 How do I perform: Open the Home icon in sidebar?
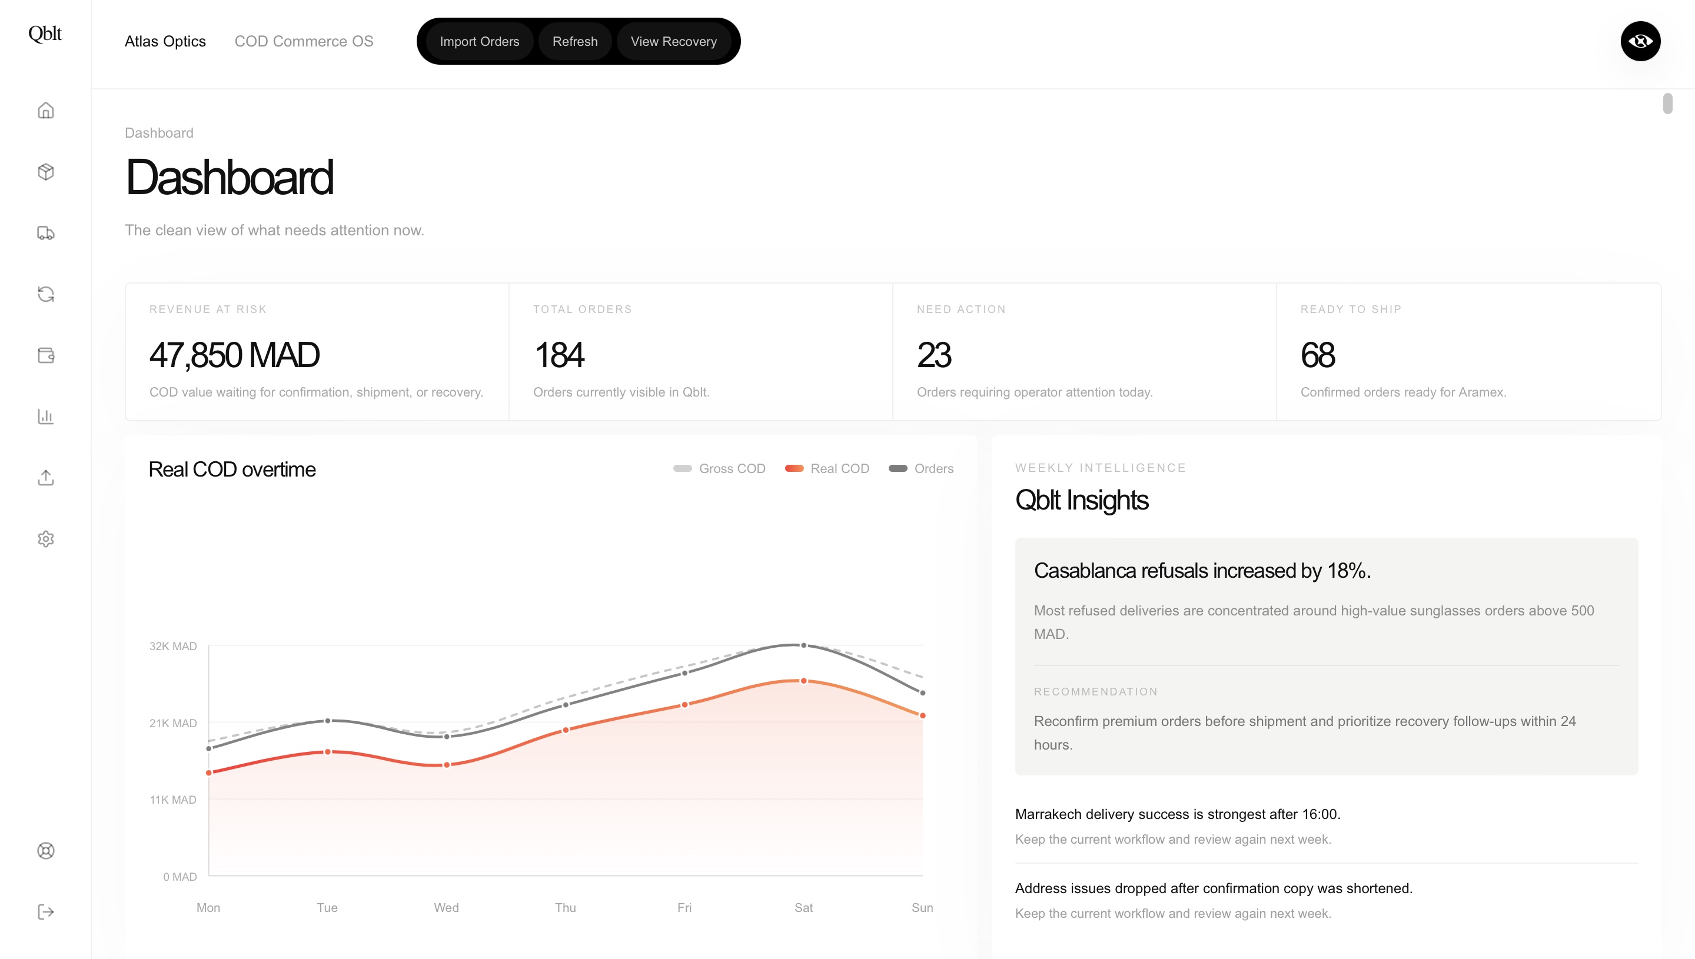pyautogui.click(x=45, y=110)
